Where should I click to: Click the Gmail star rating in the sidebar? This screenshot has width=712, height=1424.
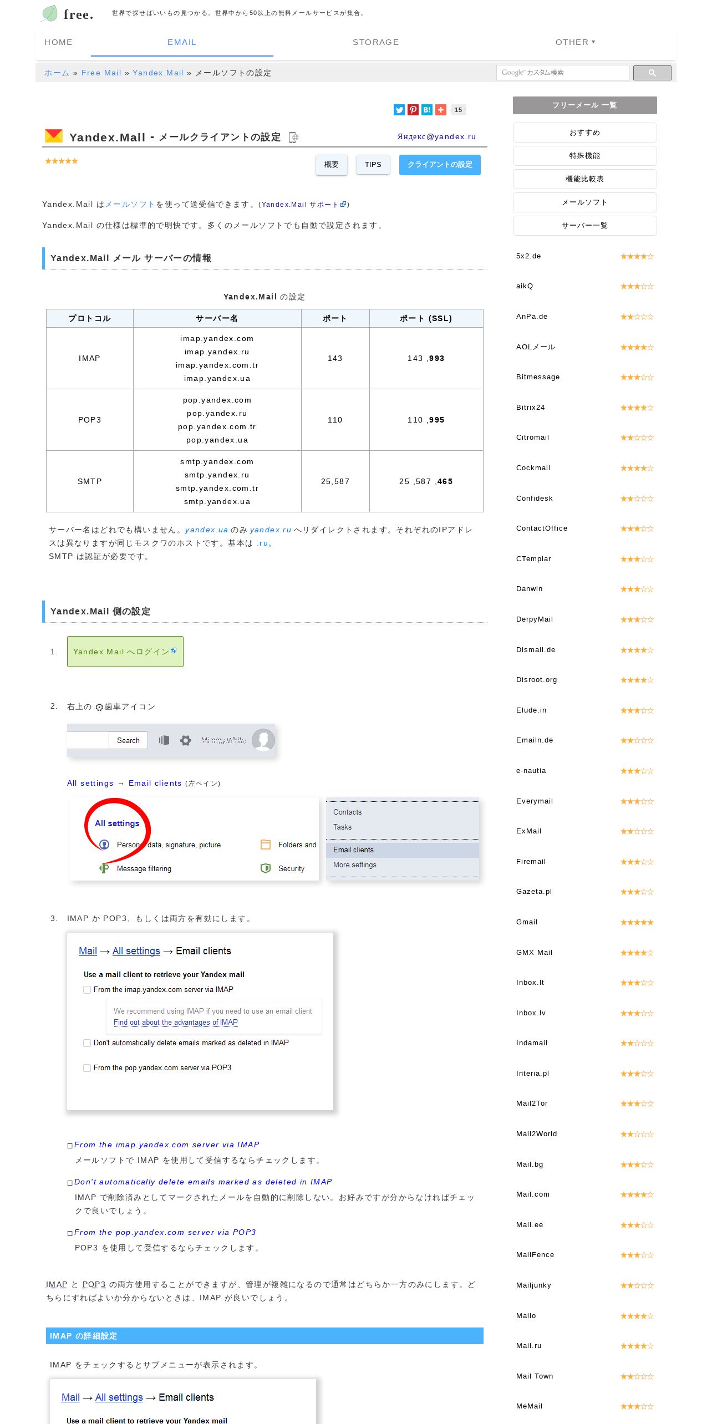click(x=637, y=922)
